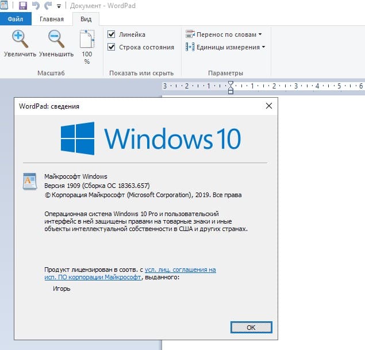This screenshot has width=365, height=350.
Task: Reset zoom with the 100% page icon
Action: [87, 47]
